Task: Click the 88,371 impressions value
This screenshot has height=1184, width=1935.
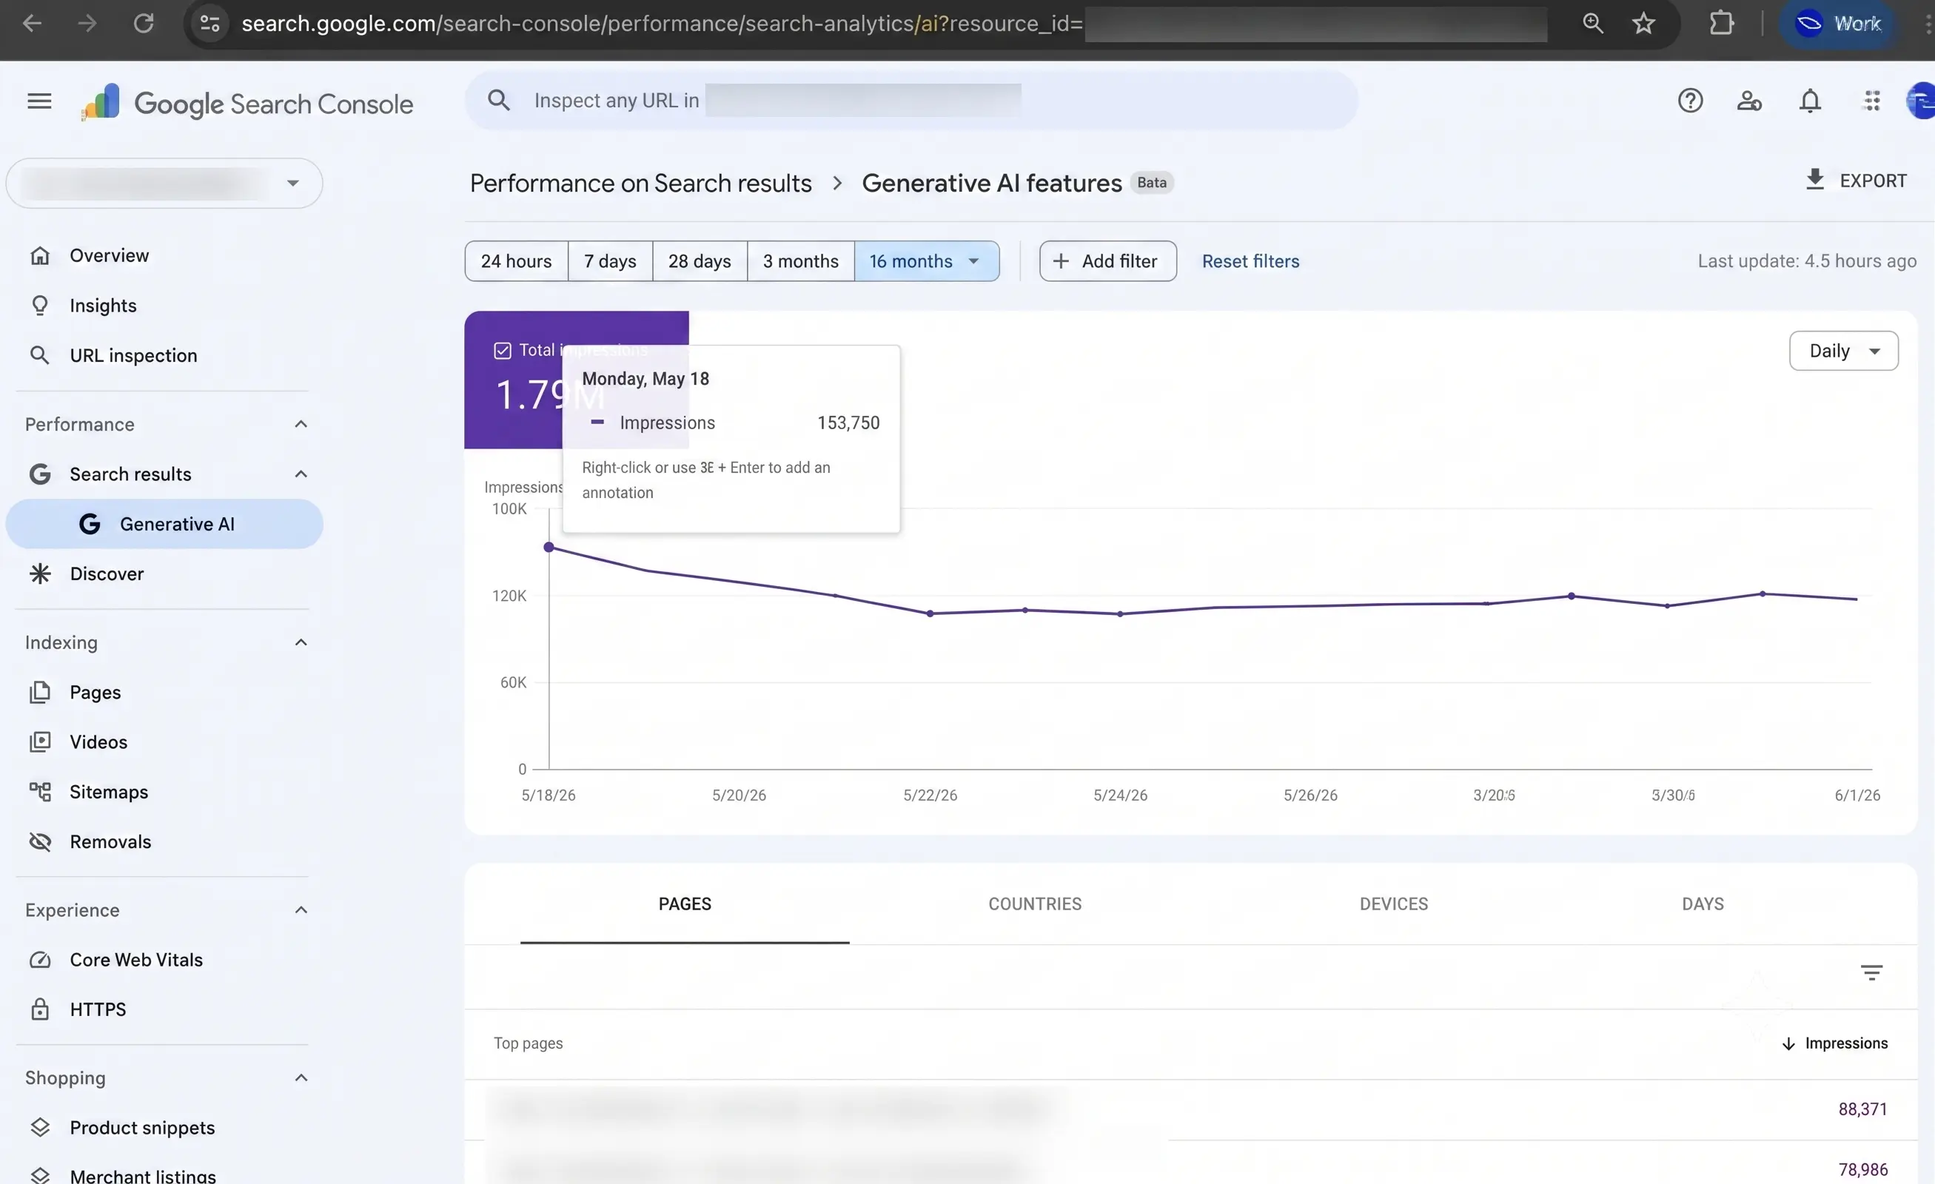Action: pyautogui.click(x=1862, y=1109)
